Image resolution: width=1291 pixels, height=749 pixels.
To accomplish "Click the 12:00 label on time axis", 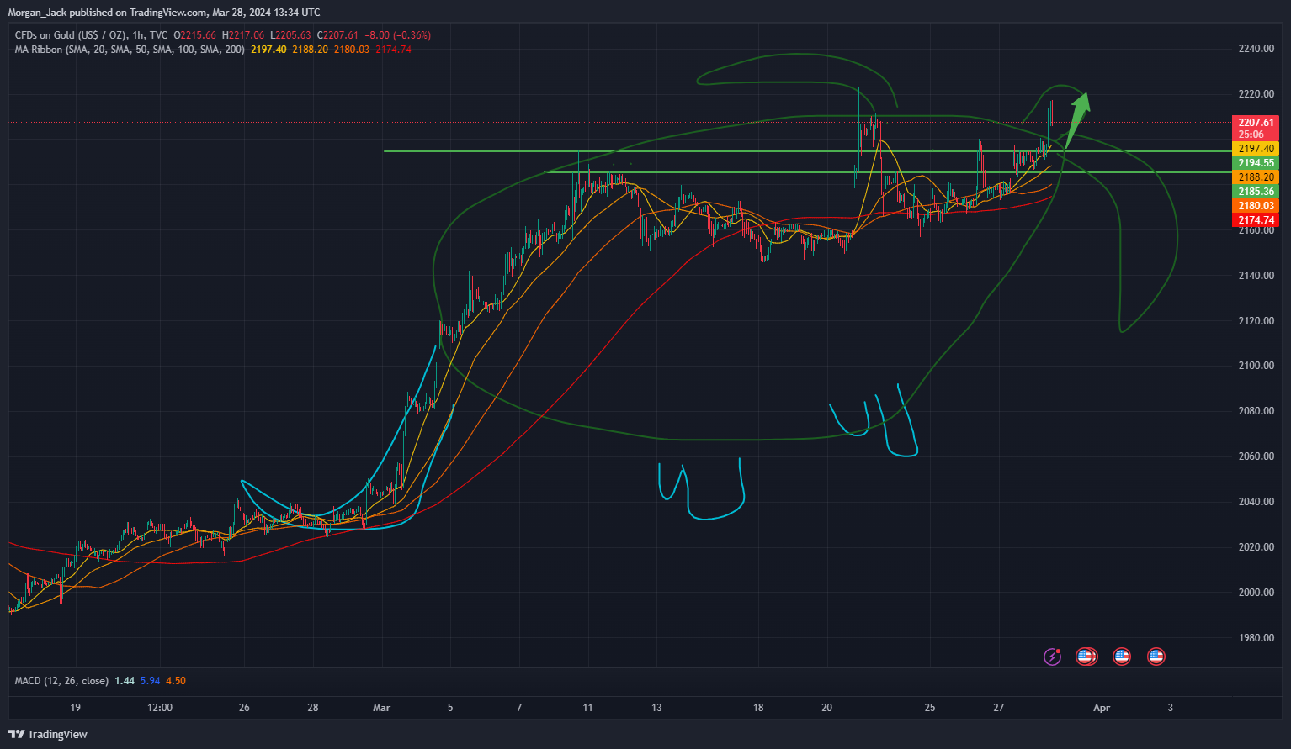I will 160,708.
